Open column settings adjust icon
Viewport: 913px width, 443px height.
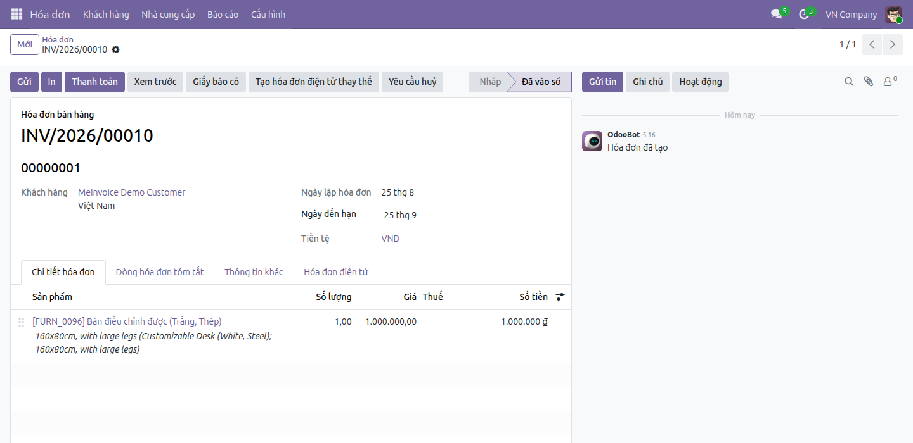pos(560,297)
